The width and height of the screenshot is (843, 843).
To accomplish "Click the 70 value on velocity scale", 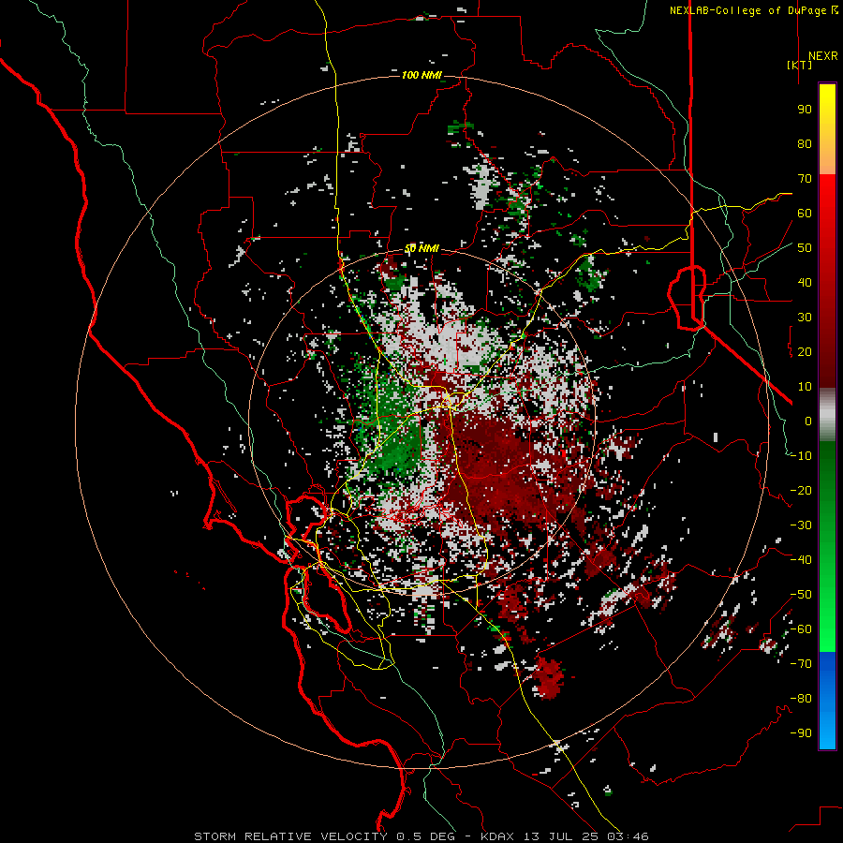I will click(805, 179).
